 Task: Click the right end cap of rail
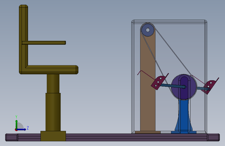213,137
